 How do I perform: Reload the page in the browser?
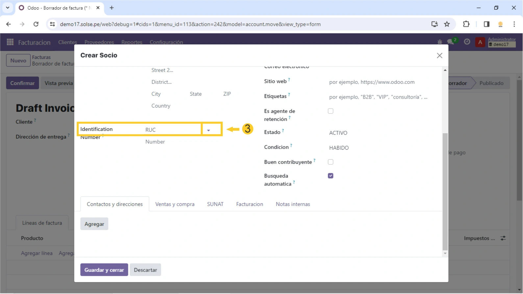36,24
